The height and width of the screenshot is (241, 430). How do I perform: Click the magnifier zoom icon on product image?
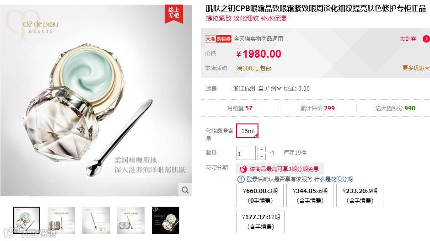tap(185, 190)
